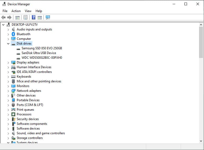Click the IDE ATA/ATAPI controllers icon
Image resolution: width=204 pixels, height=150 pixels.
[x=13, y=72]
